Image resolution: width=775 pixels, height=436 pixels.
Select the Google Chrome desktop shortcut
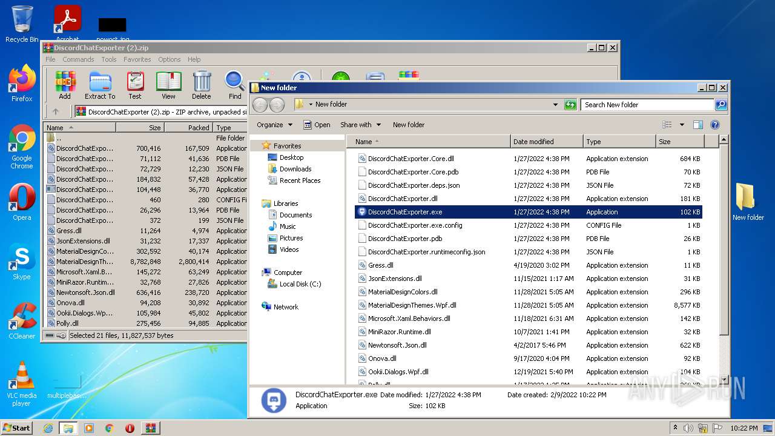pos(22,147)
